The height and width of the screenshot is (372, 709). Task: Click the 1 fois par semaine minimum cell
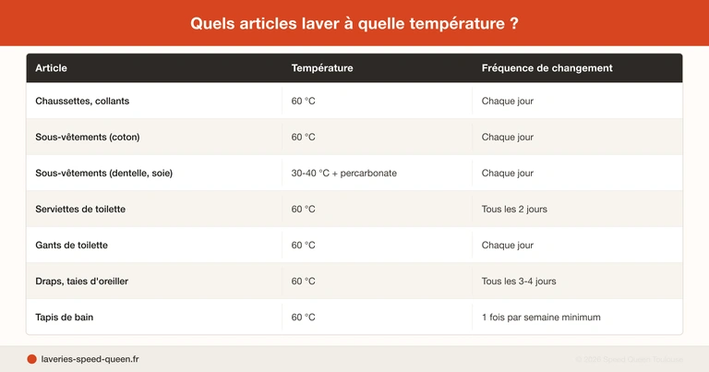click(x=541, y=318)
